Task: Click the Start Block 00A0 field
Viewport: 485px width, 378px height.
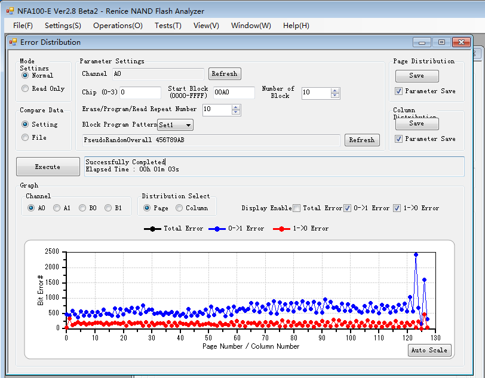Action: (x=234, y=93)
